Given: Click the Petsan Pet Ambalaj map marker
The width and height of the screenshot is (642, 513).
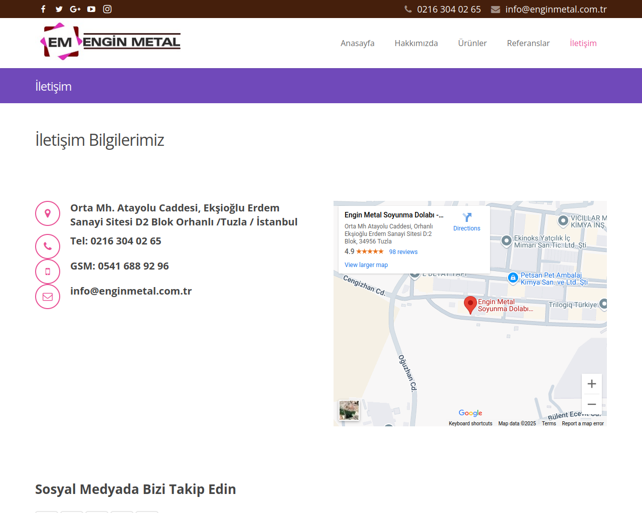Looking at the screenshot, I should point(513,278).
